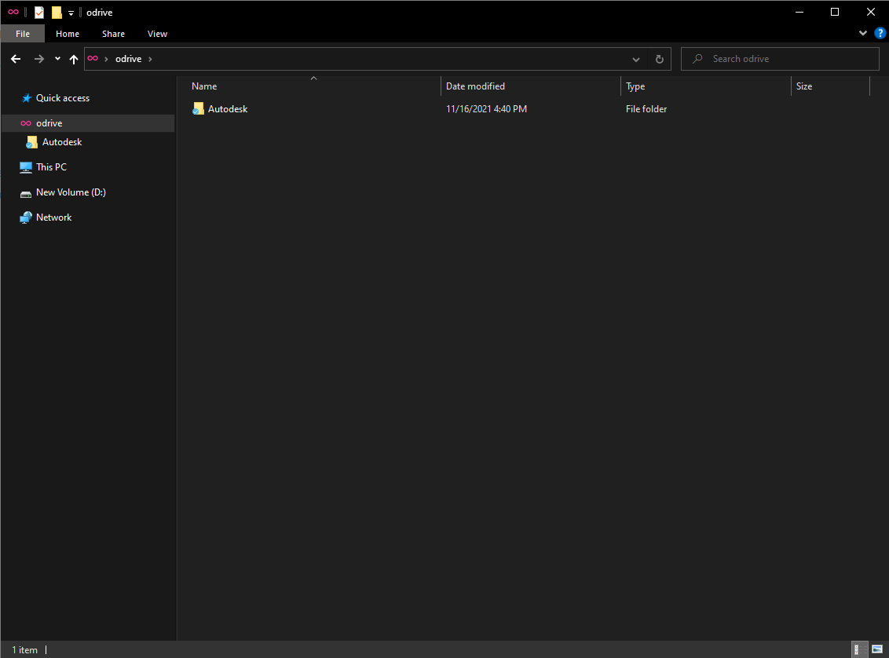This screenshot has width=889, height=658.
Task: Click the Properties quick access toolbar icon
Action: 39,13
